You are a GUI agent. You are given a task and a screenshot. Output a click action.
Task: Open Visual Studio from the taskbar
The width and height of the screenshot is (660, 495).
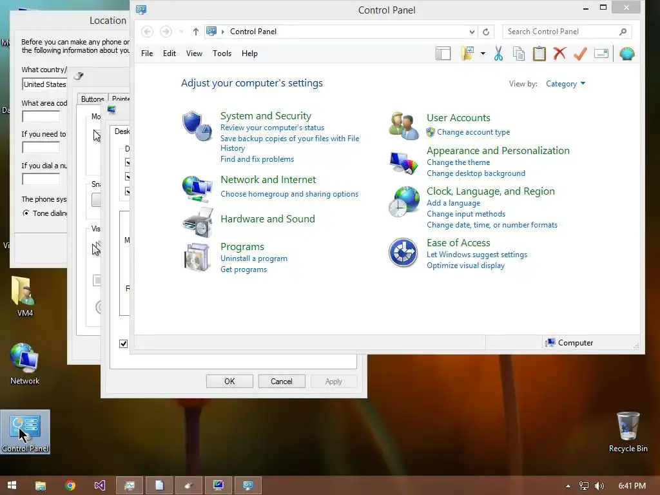(x=100, y=485)
